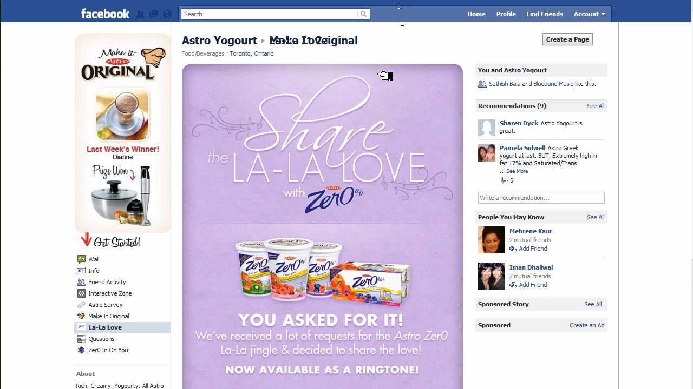This screenshot has width=693, height=389.
Task: Click the Friend Activity sidebar icon
Action: 81,282
